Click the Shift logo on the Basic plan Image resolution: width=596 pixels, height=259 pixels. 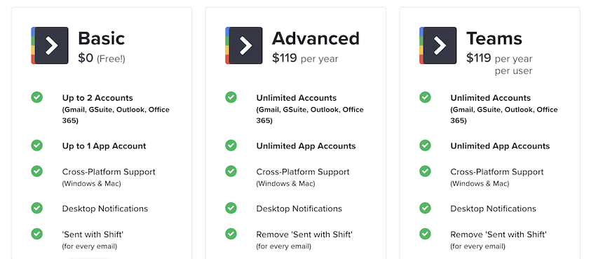(x=50, y=45)
